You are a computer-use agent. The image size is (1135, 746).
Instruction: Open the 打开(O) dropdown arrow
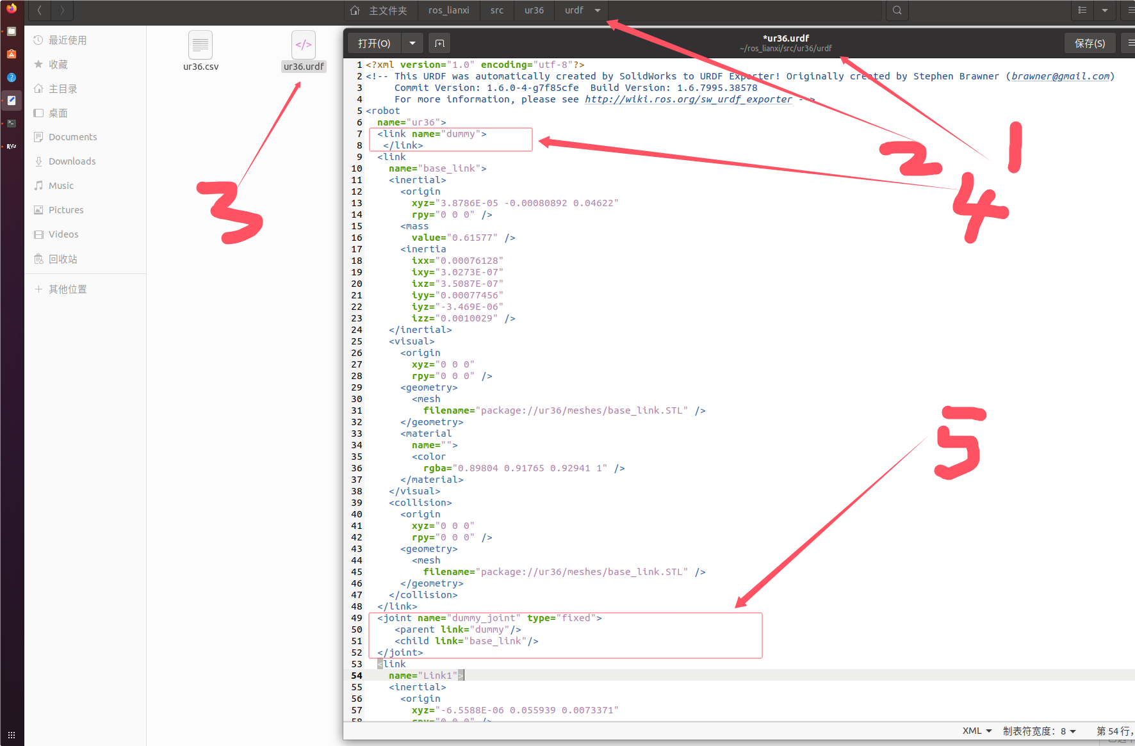click(412, 43)
